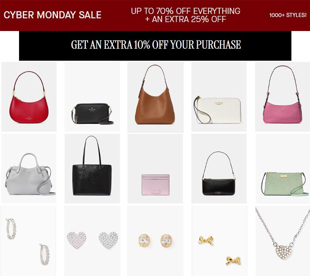View the gray satchel with strap

click(29, 168)
